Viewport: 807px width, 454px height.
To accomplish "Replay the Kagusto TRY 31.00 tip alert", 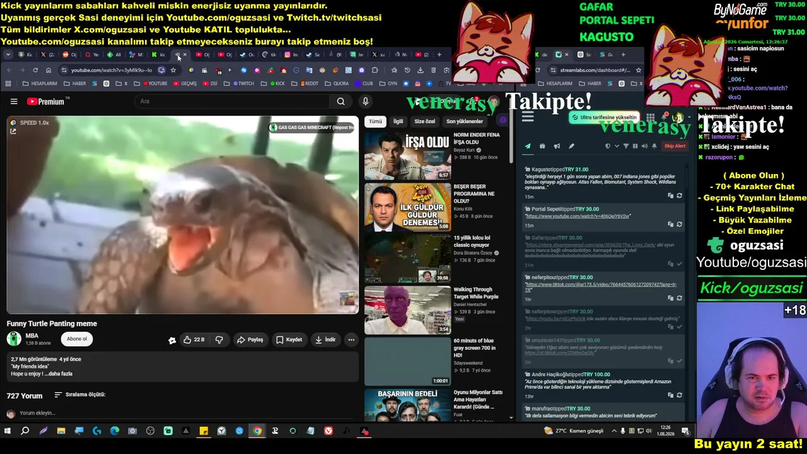I will (x=679, y=196).
